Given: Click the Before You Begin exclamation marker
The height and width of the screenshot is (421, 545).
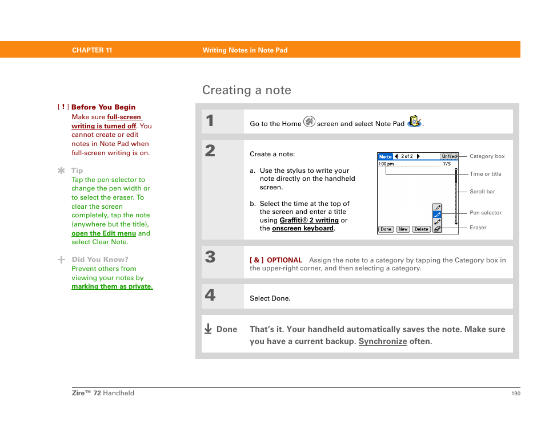Looking at the screenshot, I should 63,107.
